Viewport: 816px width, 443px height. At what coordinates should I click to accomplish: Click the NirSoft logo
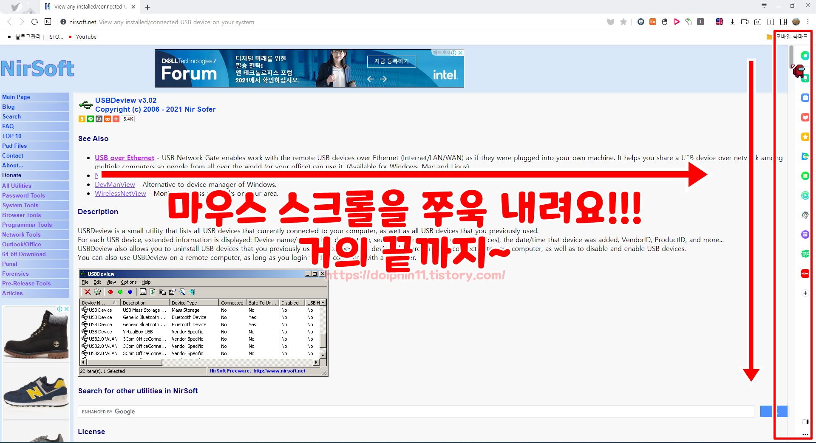37,68
